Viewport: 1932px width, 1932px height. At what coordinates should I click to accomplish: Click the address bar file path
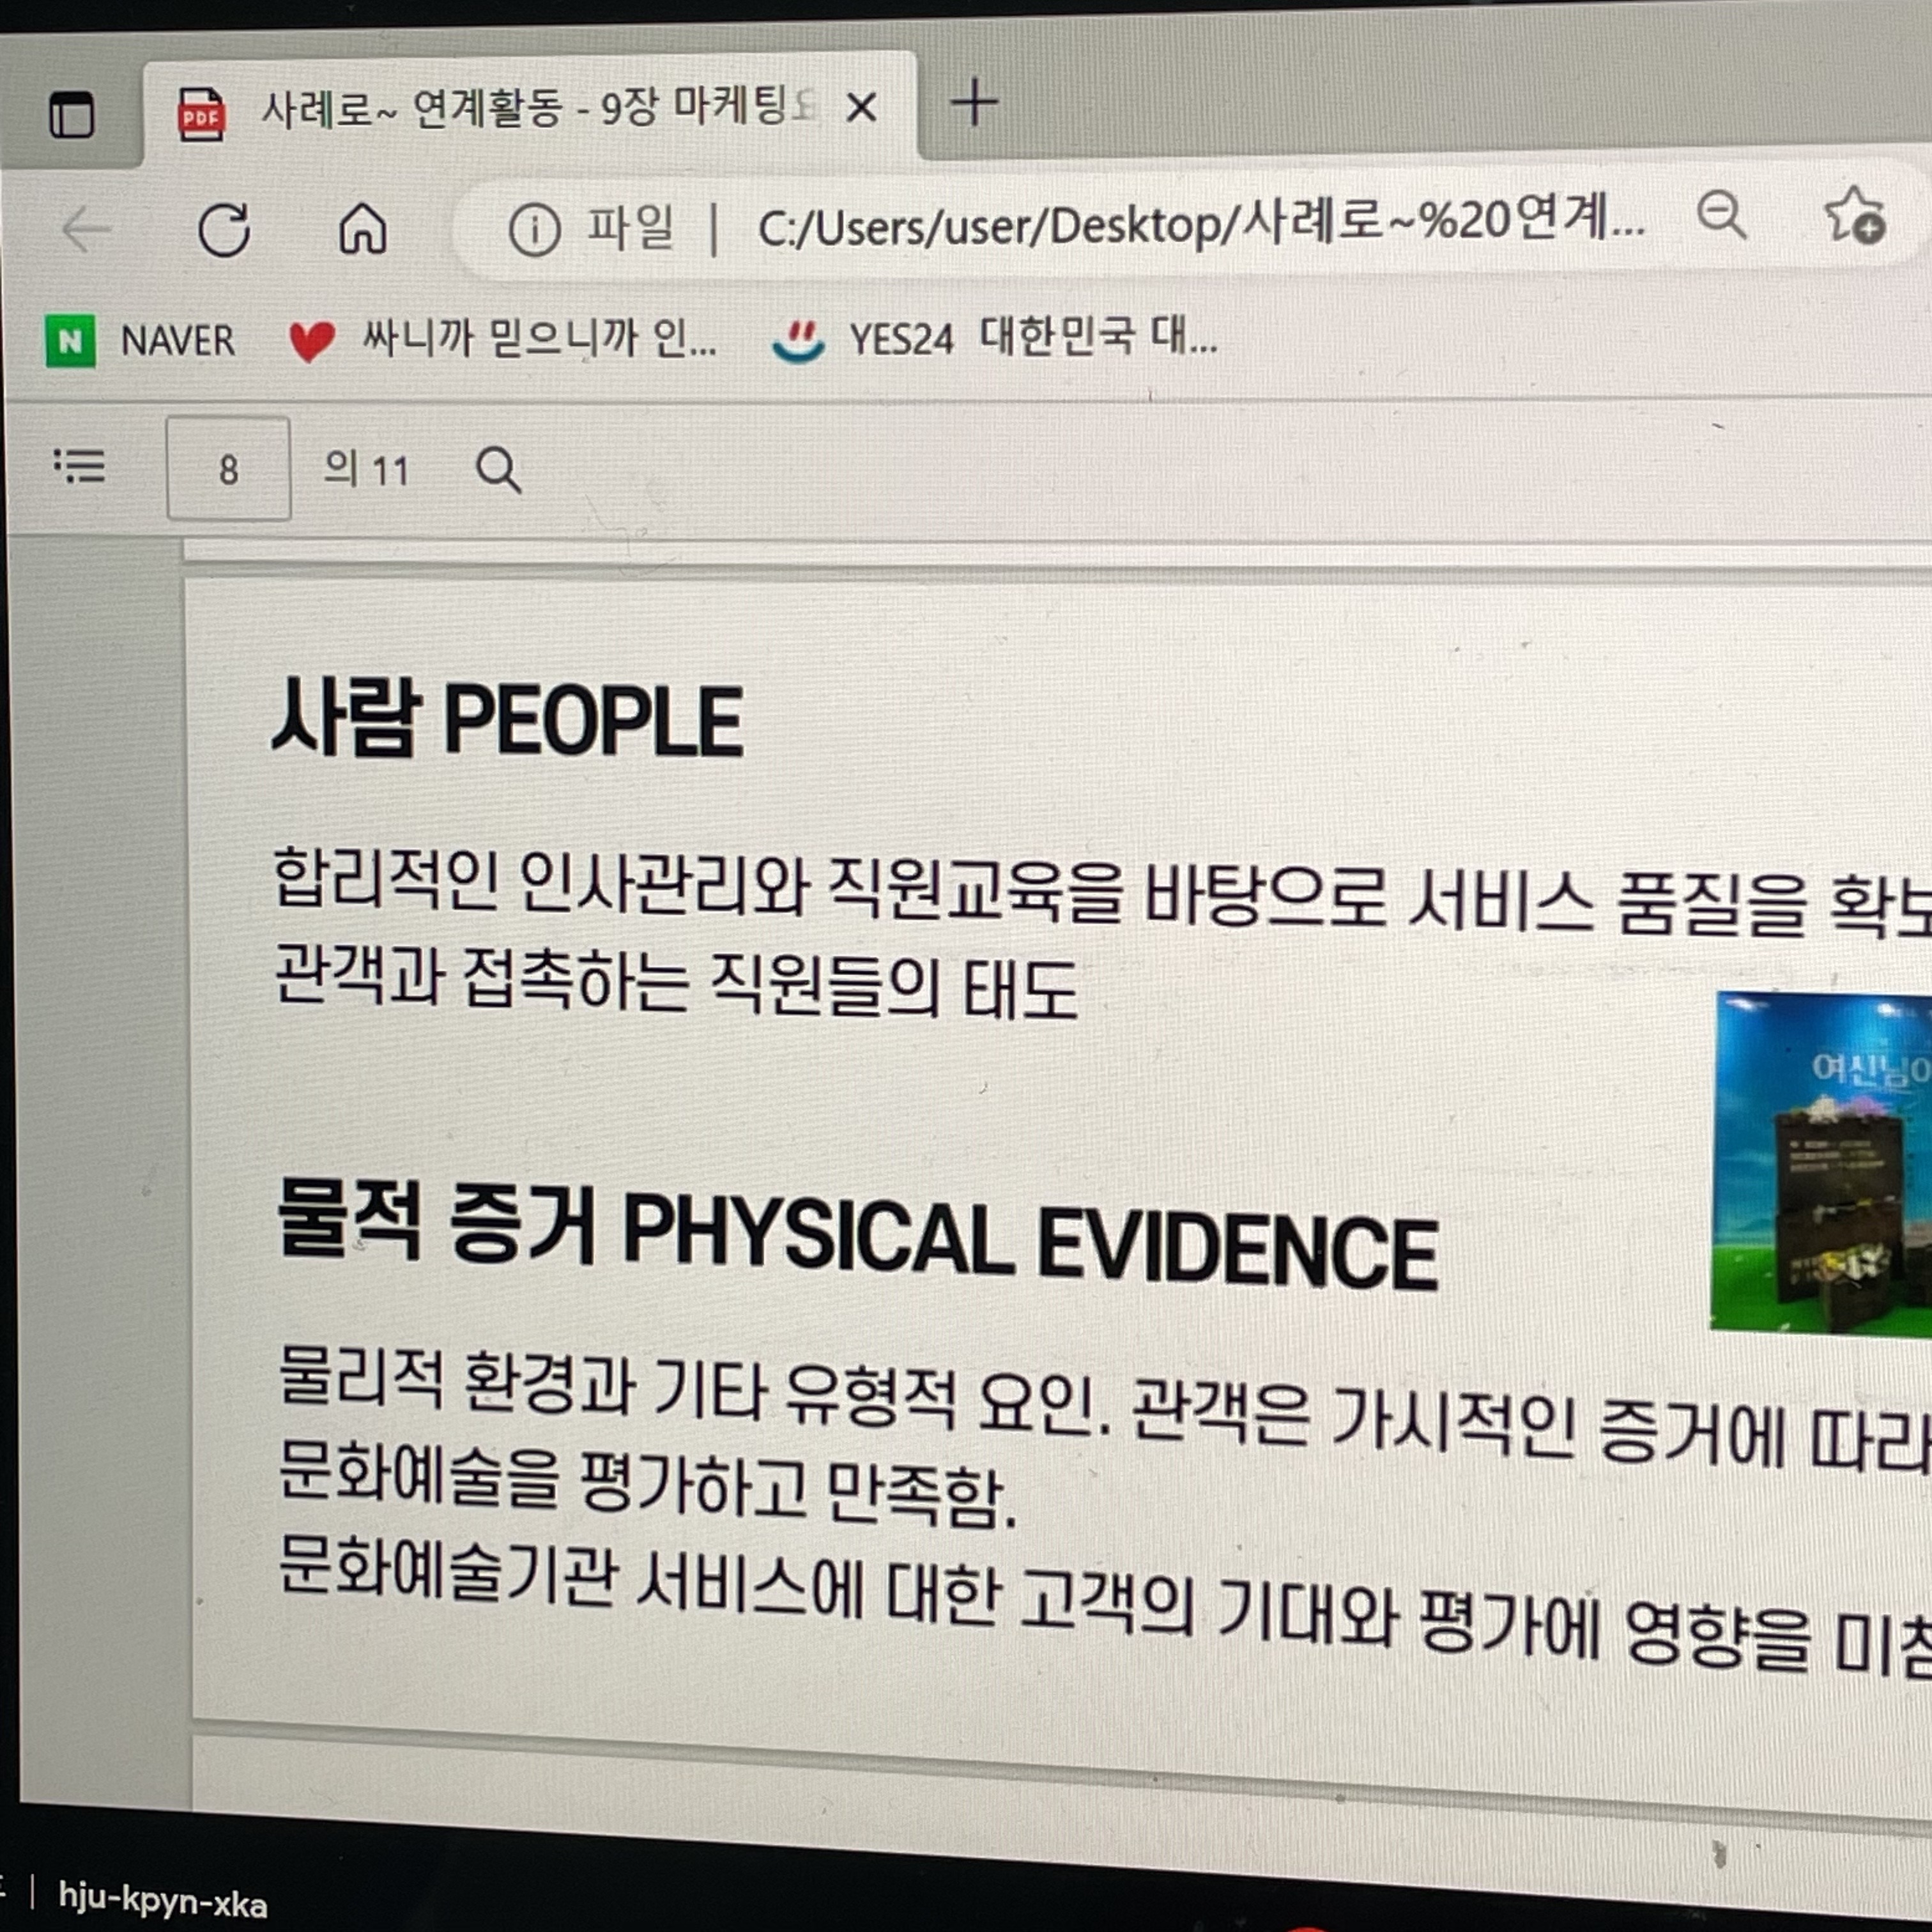pyautogui.click(x=1200, y=224)
